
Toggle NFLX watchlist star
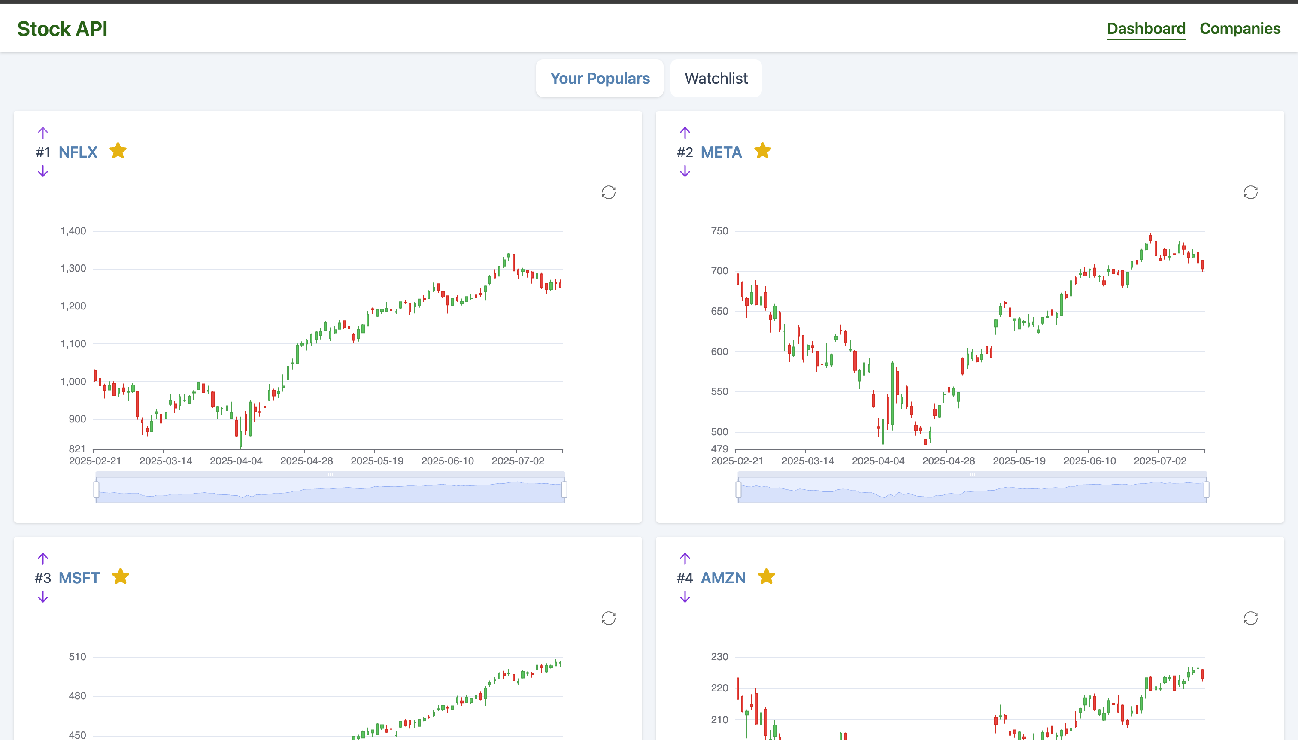(118, 151)
